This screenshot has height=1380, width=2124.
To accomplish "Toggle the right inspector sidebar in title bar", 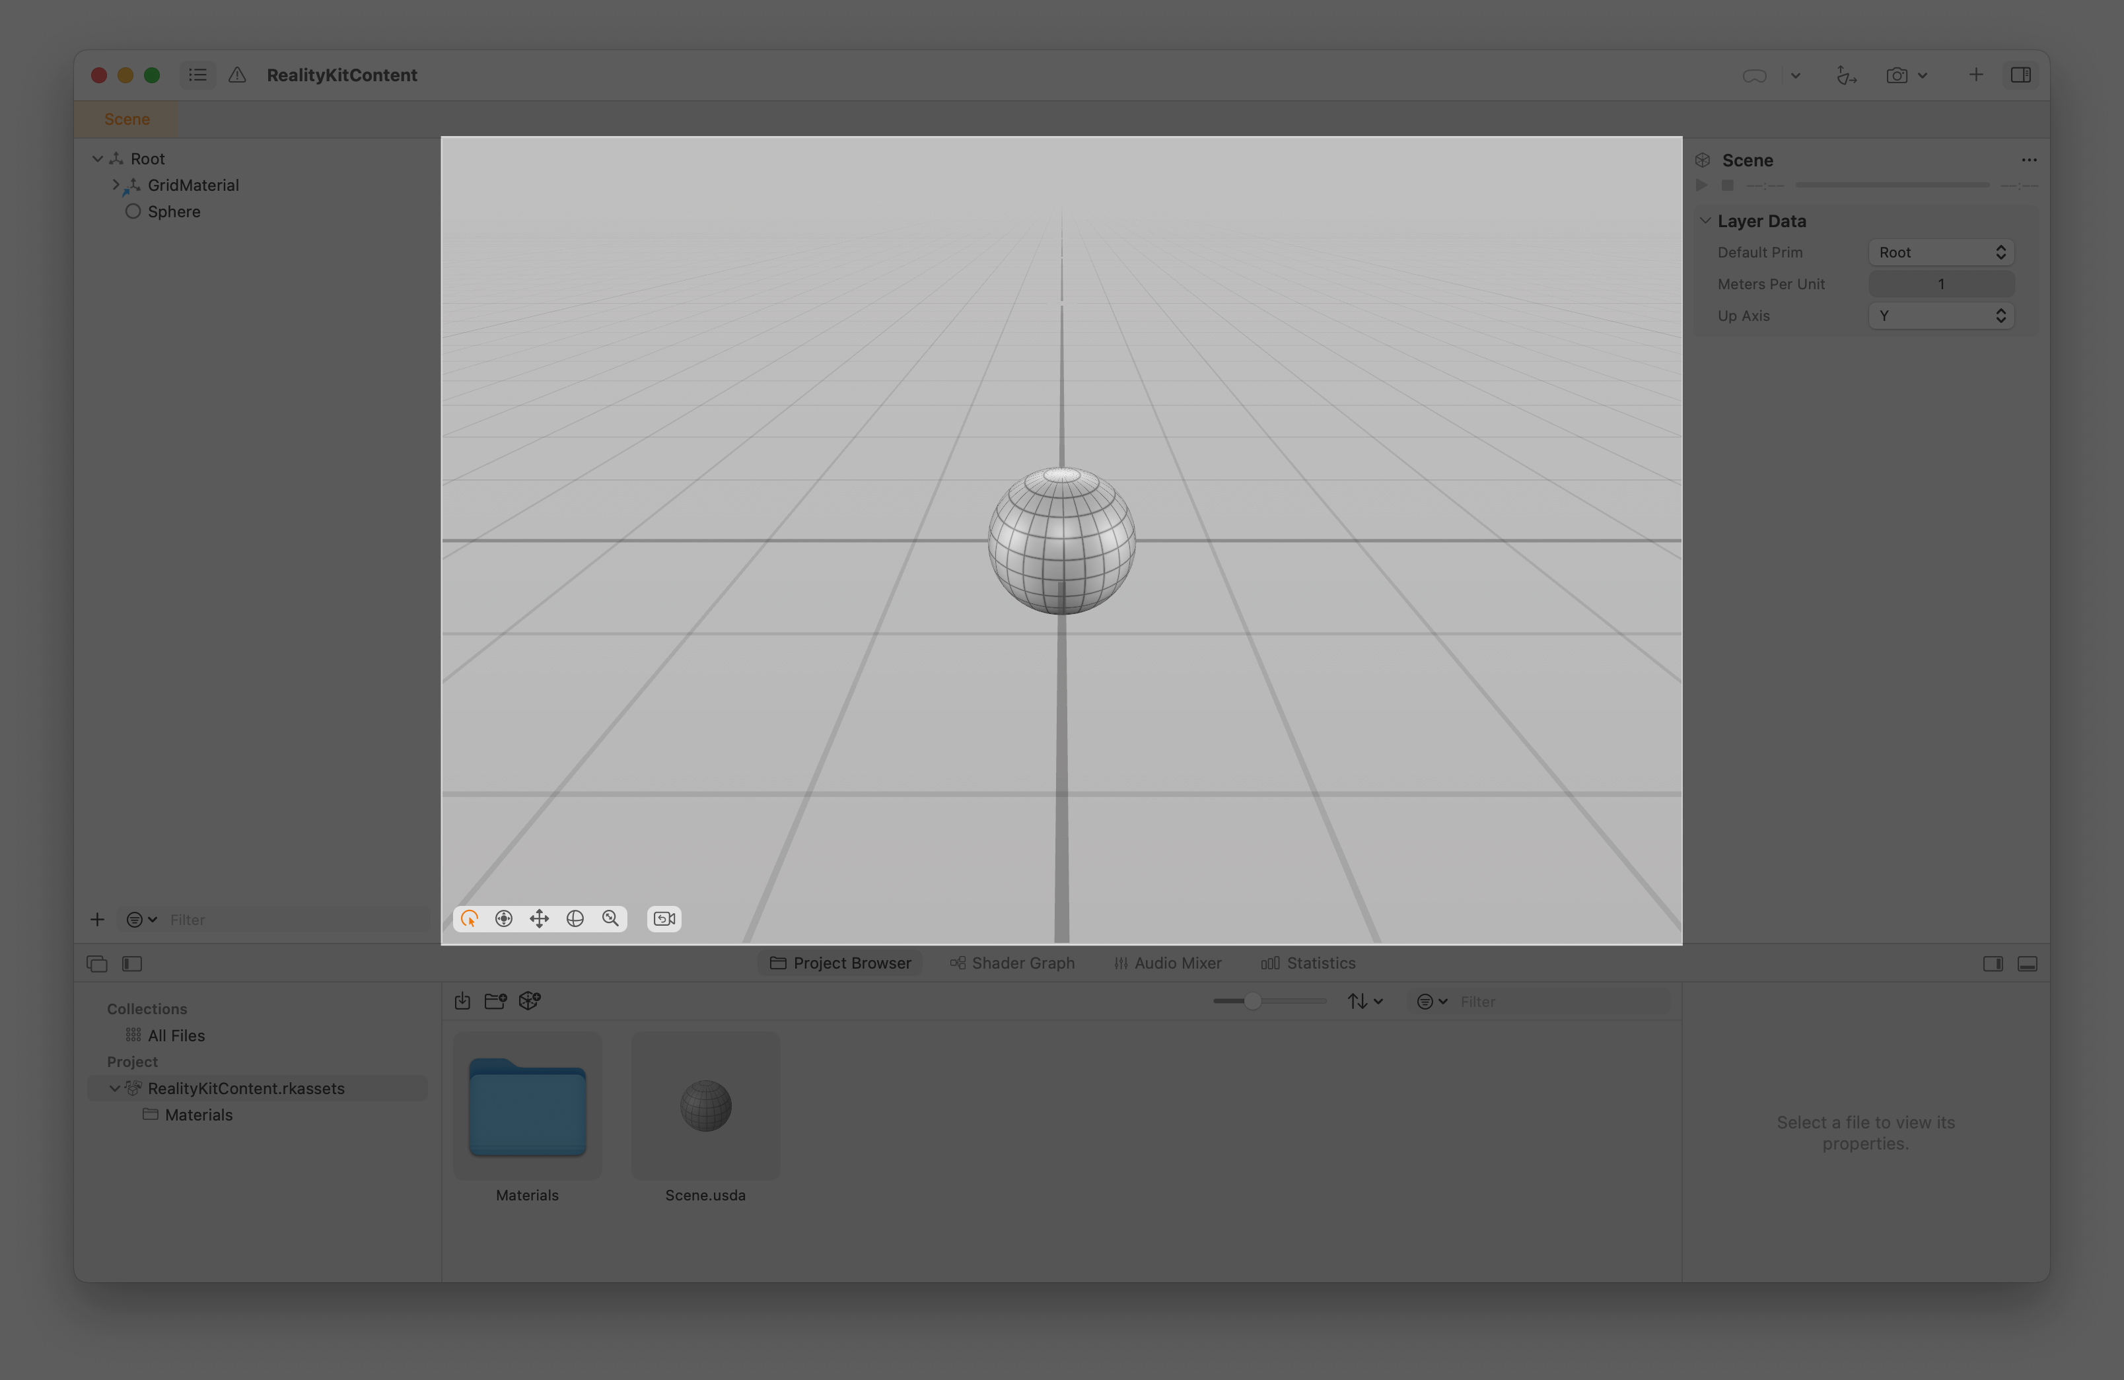I will click(x=2020, y=76).
